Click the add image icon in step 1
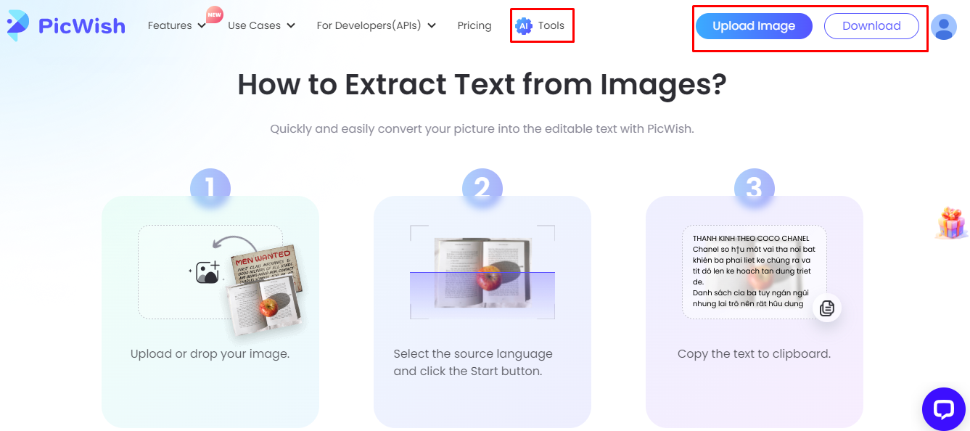Viewport: 970px width, 431px height. coord(207,272)
